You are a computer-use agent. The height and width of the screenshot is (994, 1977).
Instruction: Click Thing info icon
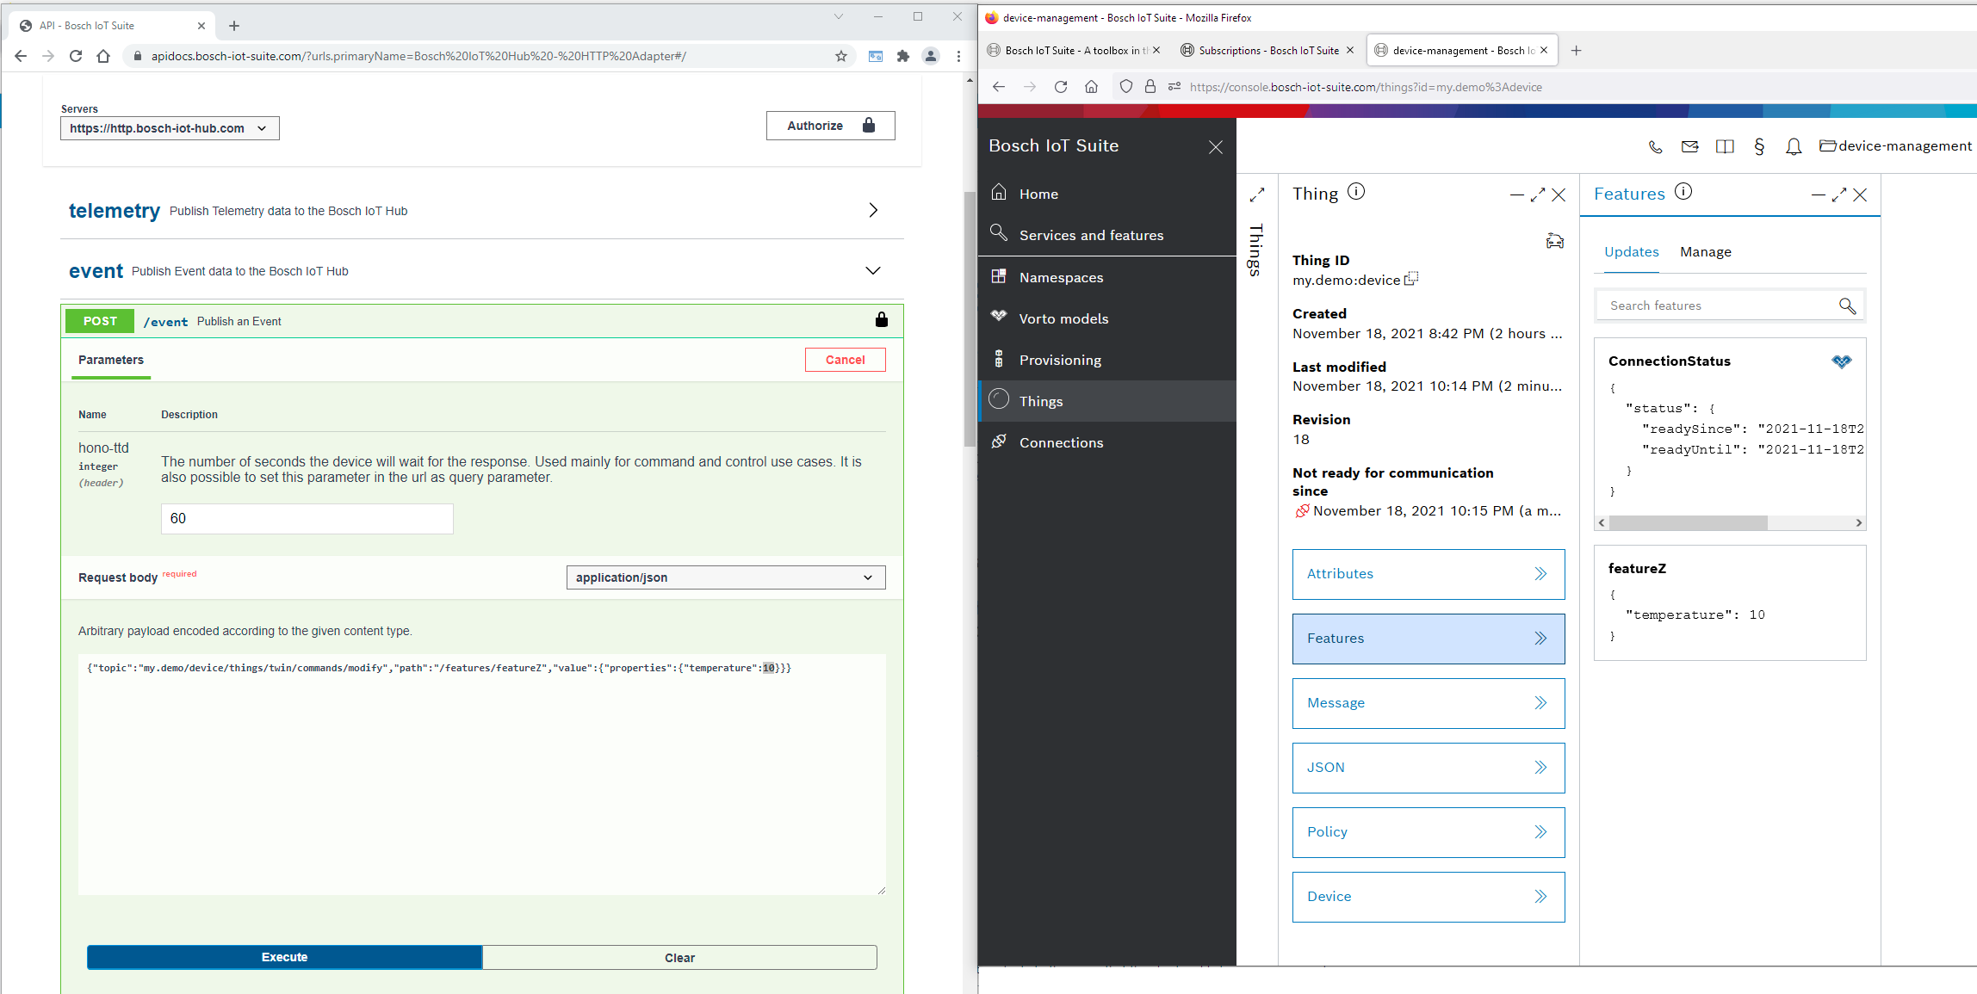[1356, 192]
